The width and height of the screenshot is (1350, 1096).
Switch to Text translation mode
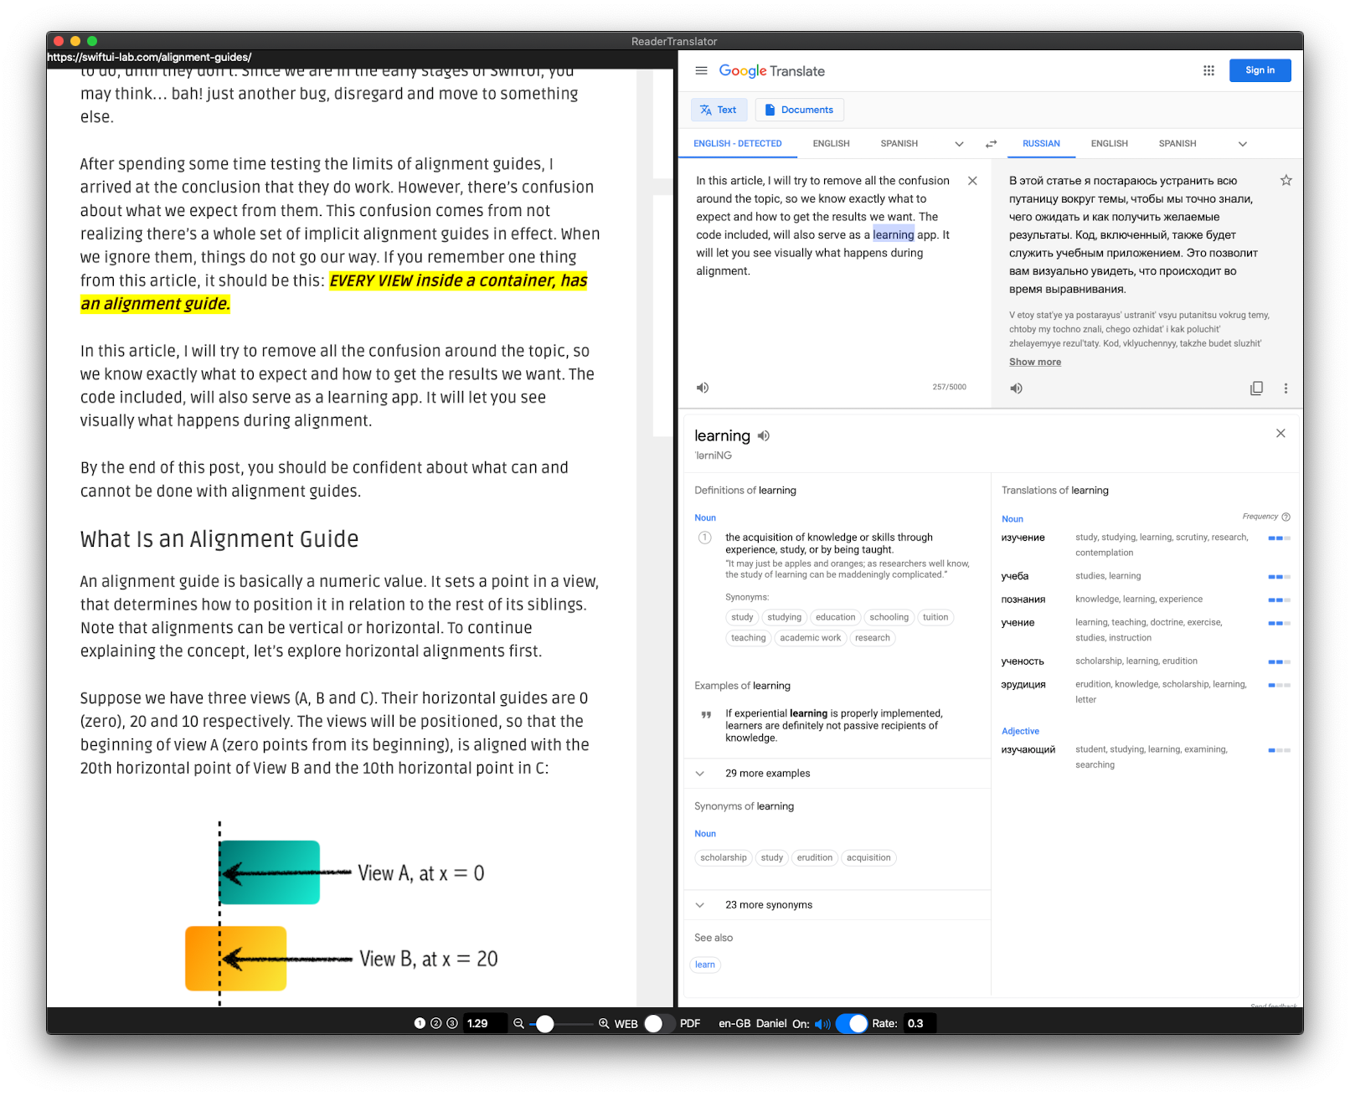[719, 110]
